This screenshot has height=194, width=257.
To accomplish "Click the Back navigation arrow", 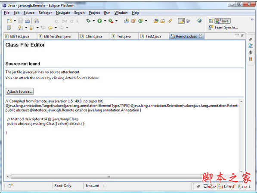I will tap(50, 28).
